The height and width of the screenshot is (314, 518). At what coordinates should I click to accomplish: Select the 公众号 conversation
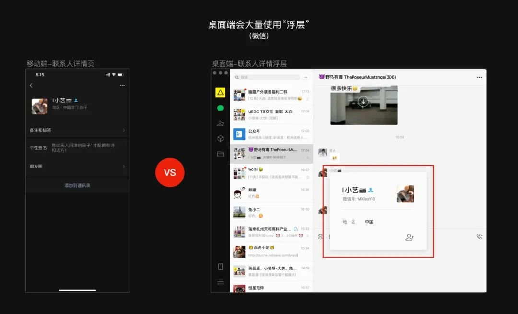coord(271,134)
